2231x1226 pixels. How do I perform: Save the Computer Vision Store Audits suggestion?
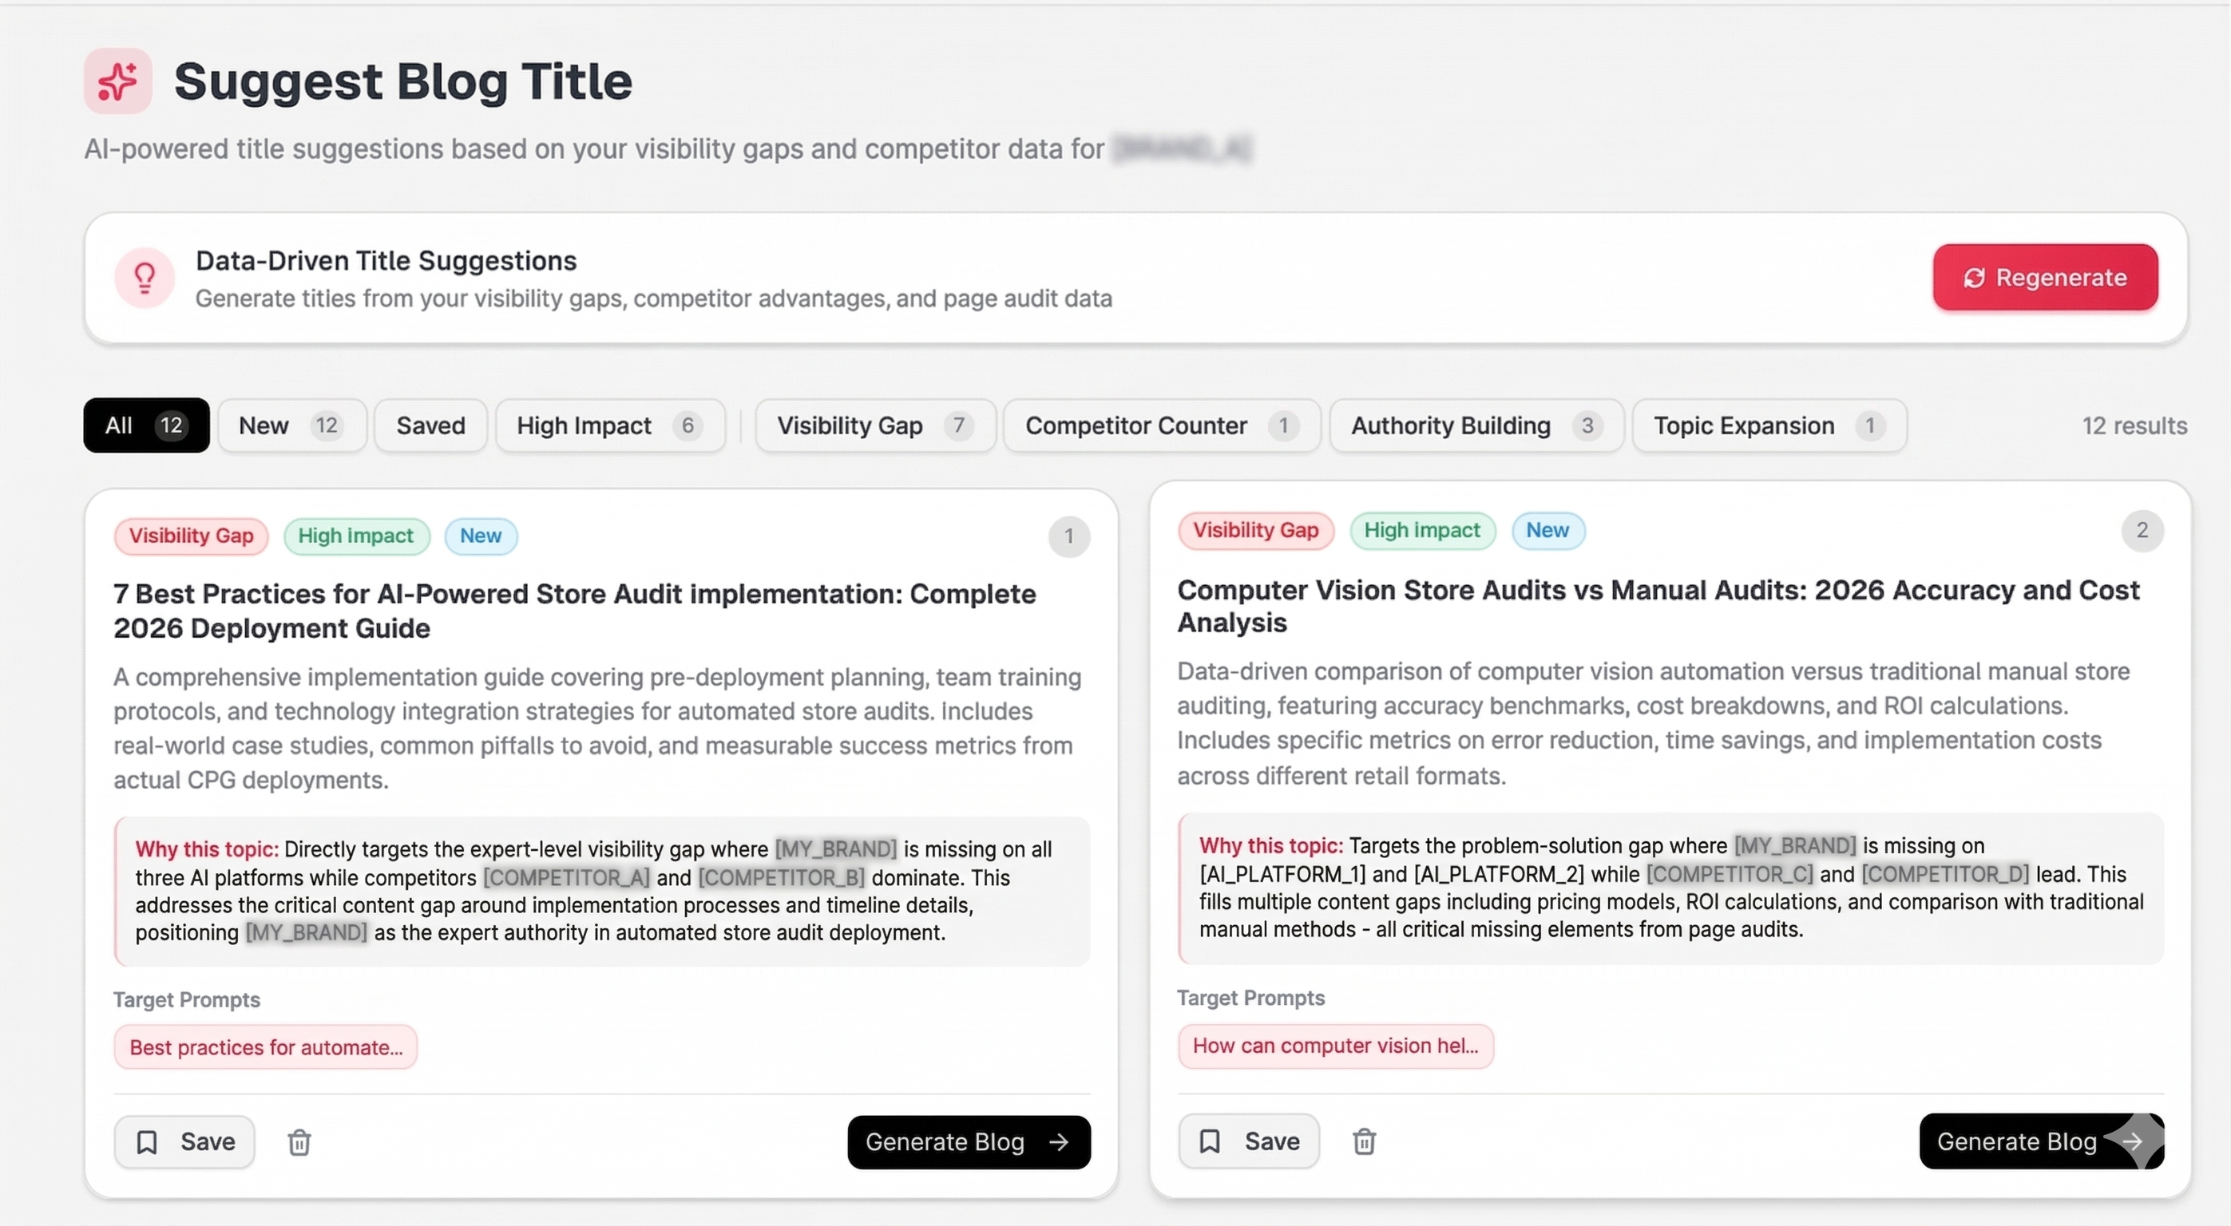pyautogui.click(x=1248, y=1141)
